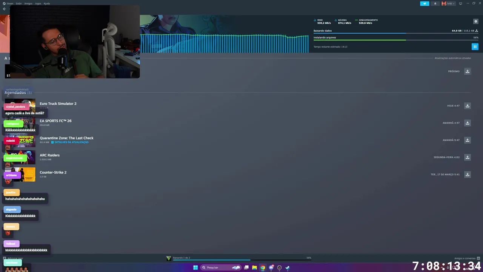The height and width of the screenshot is (272, 483).
Task: Click the bottom download status bar
Action: pyautogui.click(x=242, y=260)
